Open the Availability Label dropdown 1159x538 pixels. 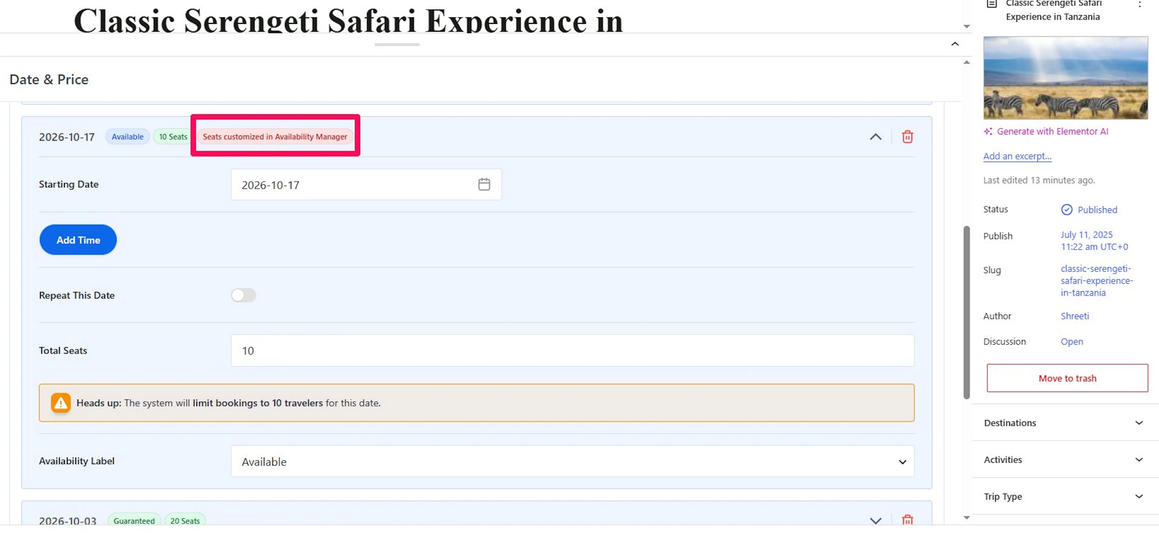point(572,462)
